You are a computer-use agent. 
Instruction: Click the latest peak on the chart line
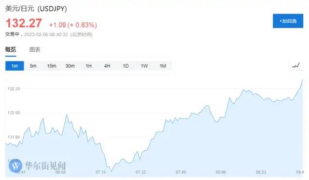303,80
